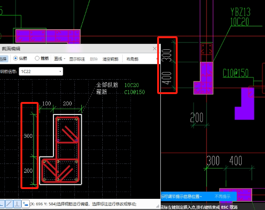Click the 全部纵筋 label
Image resolution: width=265 pixels, height=210 pixels.
pyautogui.click(x=107, y=85)
